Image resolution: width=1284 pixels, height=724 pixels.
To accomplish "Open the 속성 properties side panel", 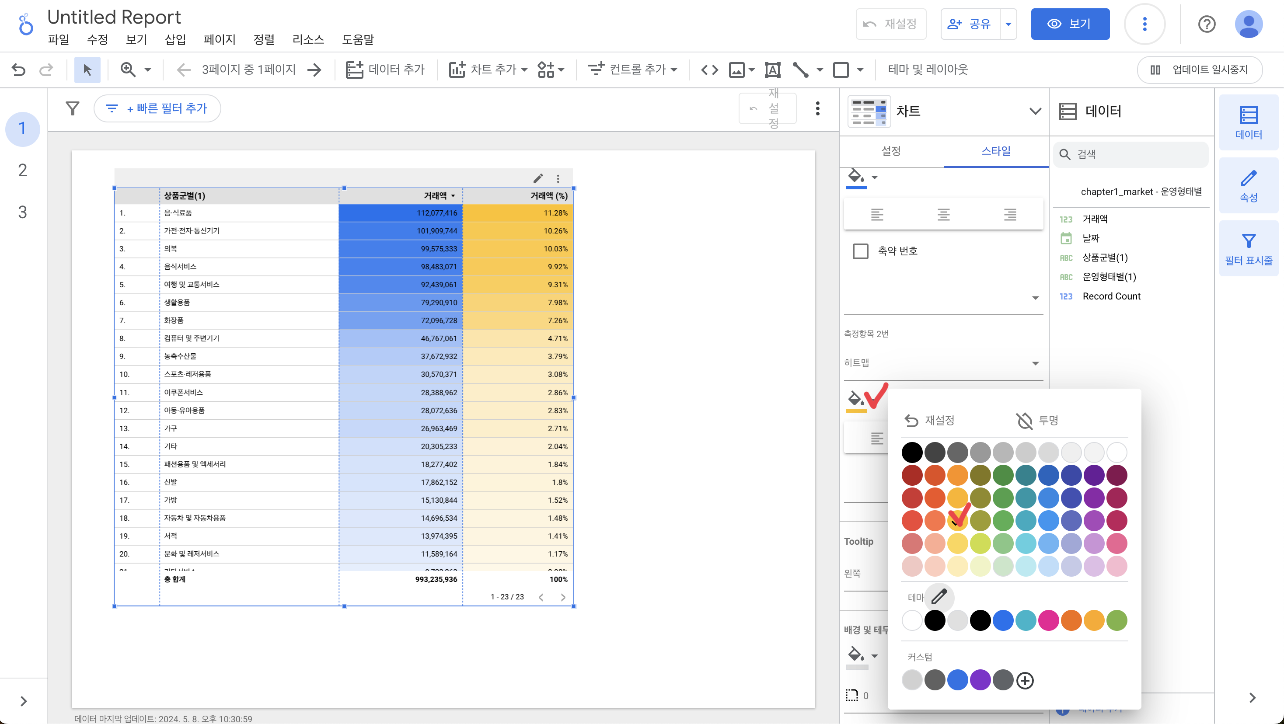I will tap(1248, 186).
